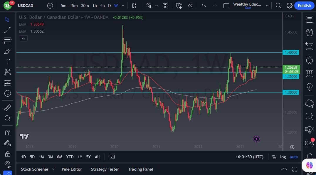This screenshot has height=175, width=316.
Task: Open the brush drawing tool
Action: 7,51
